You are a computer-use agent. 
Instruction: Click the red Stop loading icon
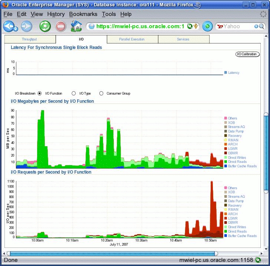tap(60, 26)
